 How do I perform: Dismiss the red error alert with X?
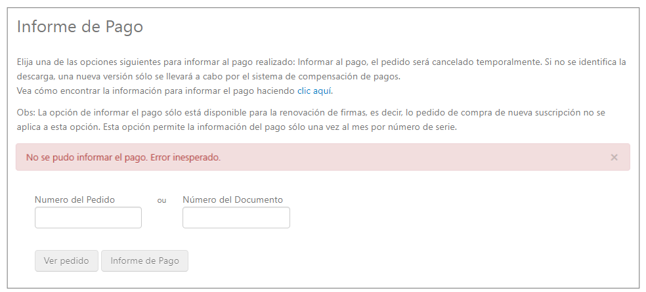coord(614,157)
